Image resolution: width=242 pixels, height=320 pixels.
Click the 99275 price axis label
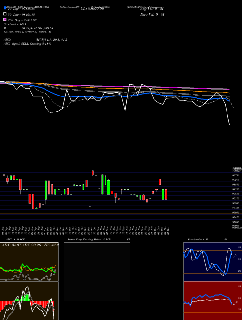(x=236, y=180)
